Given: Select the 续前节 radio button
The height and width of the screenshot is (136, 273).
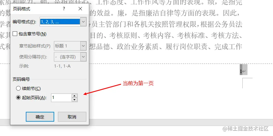Looking at the screenshot, I should 18,89.
